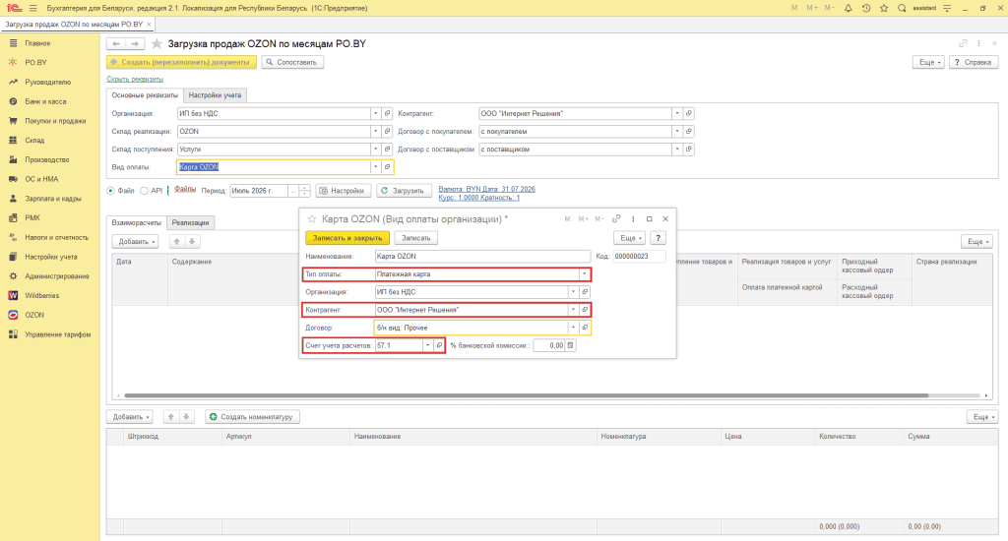The width and height of the screenshot is (1008, 541).
Task: Expand Вид оплаты dropdown
Action: pyautogui.click(x=375, y=167)
